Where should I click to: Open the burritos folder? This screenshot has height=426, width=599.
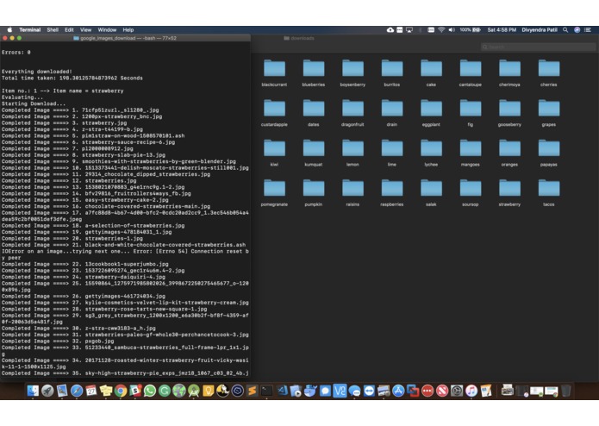[392, 69]
